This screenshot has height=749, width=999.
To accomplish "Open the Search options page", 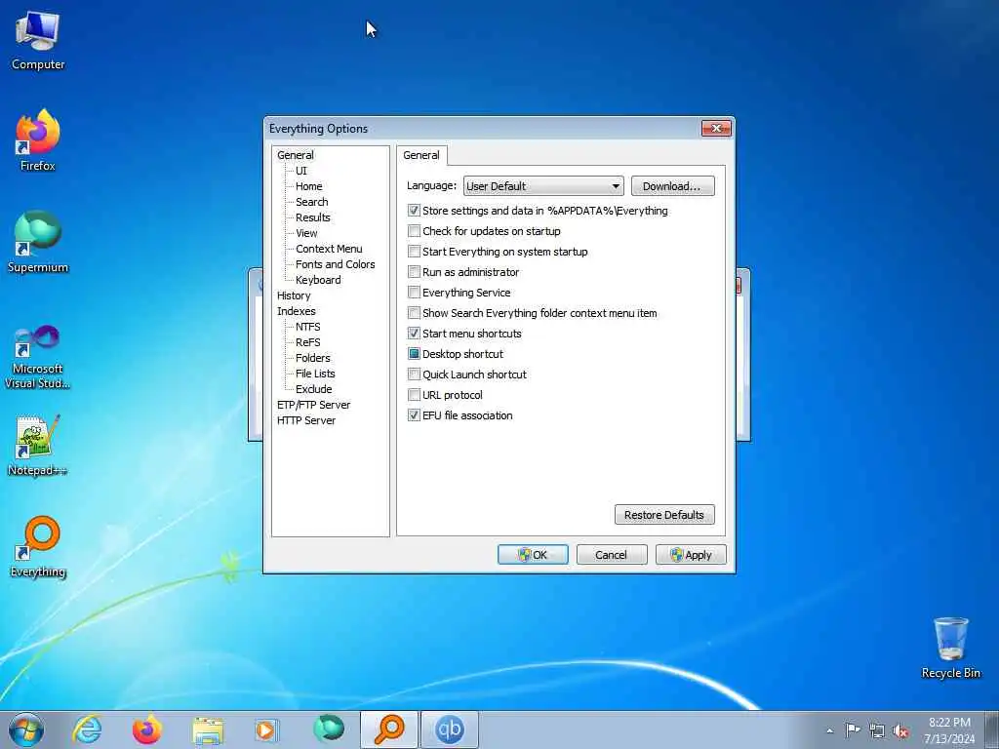I will coord(311,202).
